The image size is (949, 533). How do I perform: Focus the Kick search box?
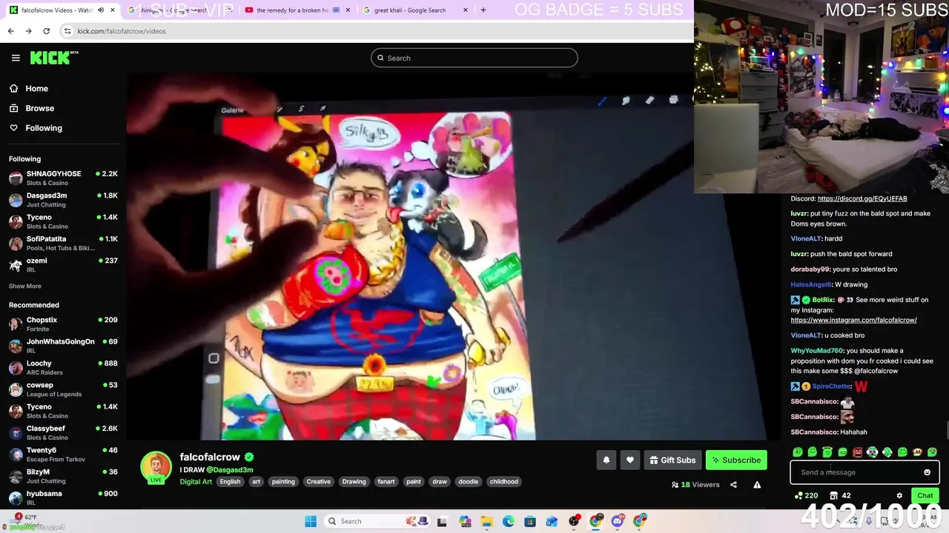click(x=474, y=58)
